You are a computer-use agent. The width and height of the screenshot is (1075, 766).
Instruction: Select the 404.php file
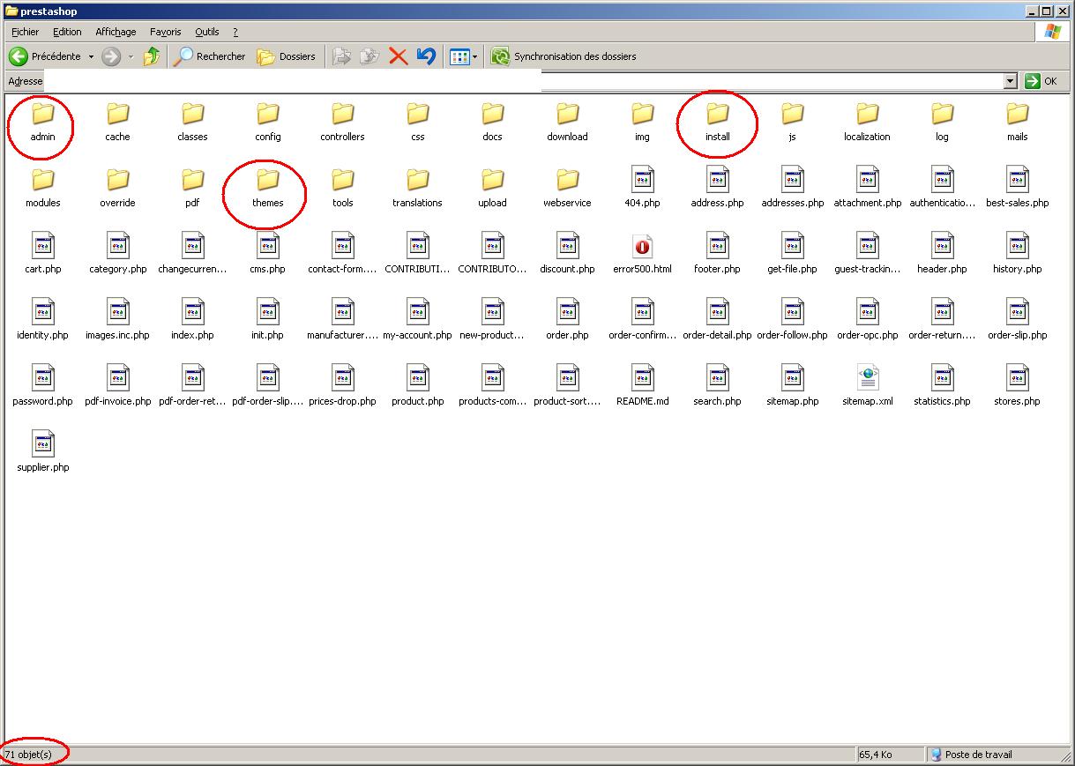tap(642, 188)
